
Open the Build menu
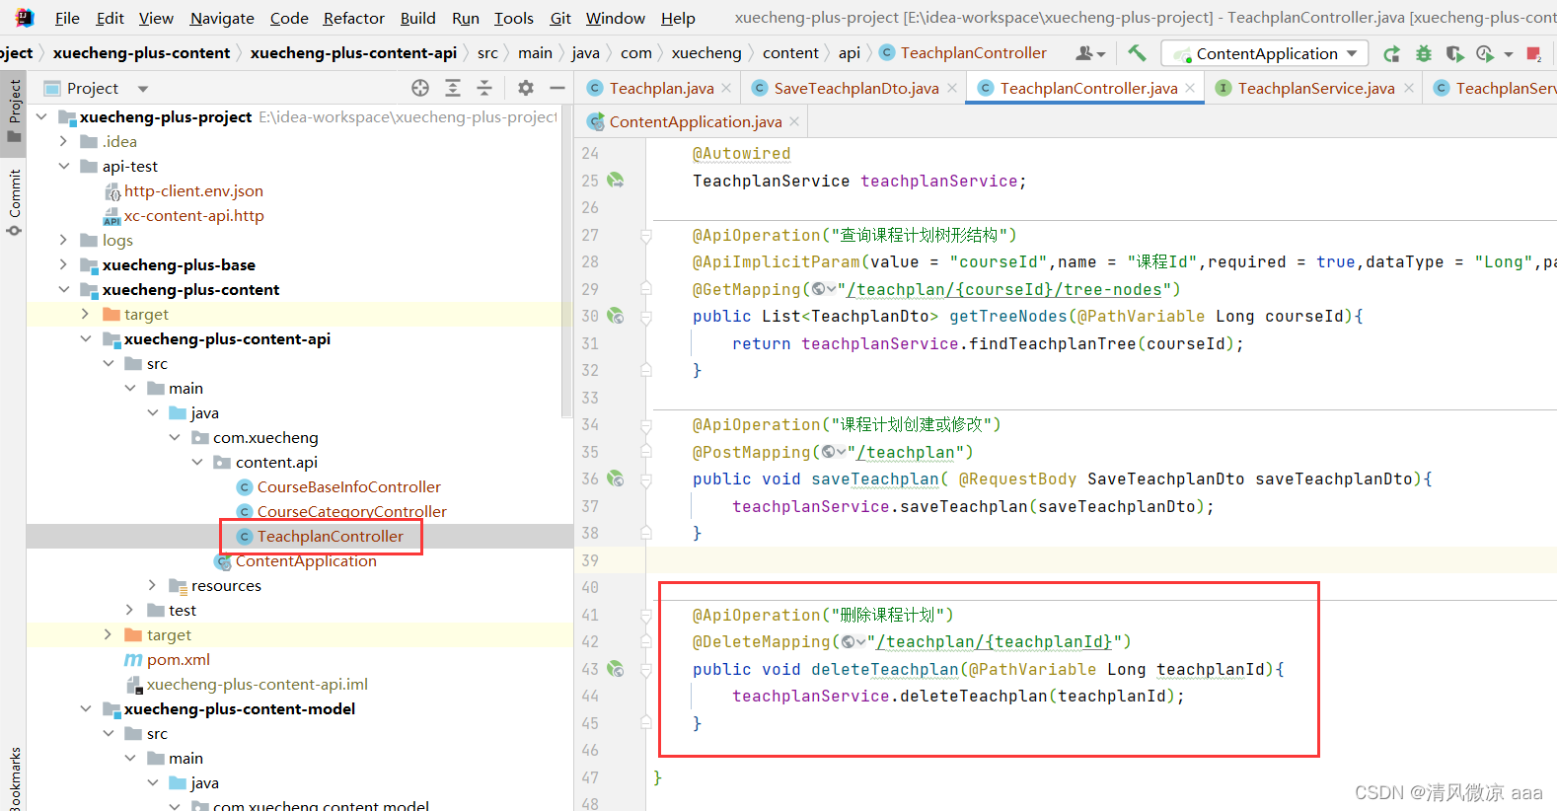coord(417,18)
